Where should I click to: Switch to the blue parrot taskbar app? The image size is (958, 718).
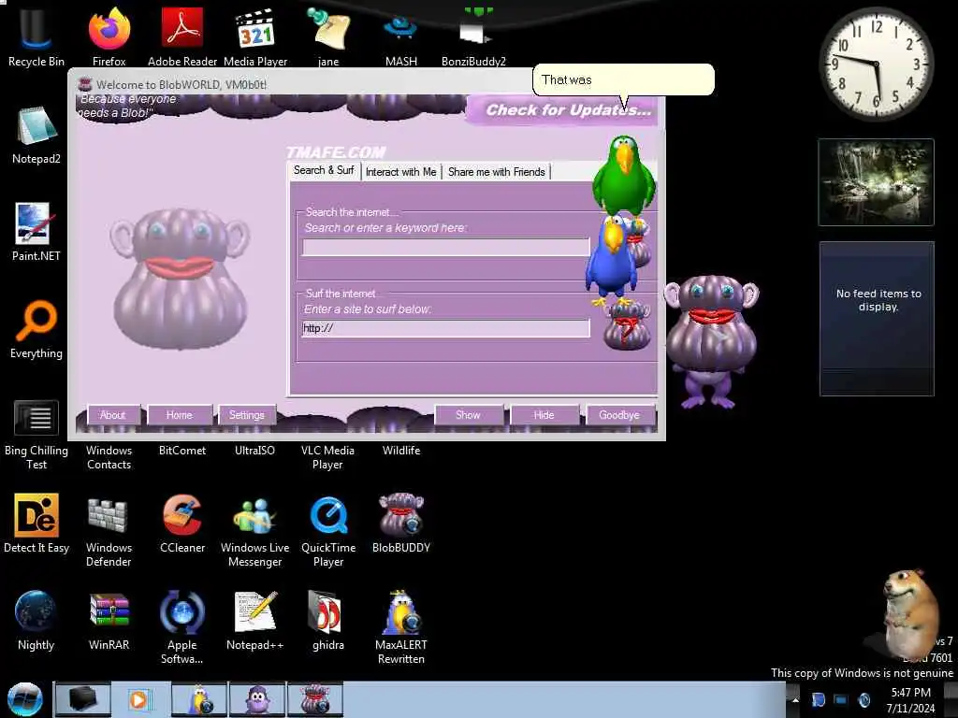tap(198, 699)
